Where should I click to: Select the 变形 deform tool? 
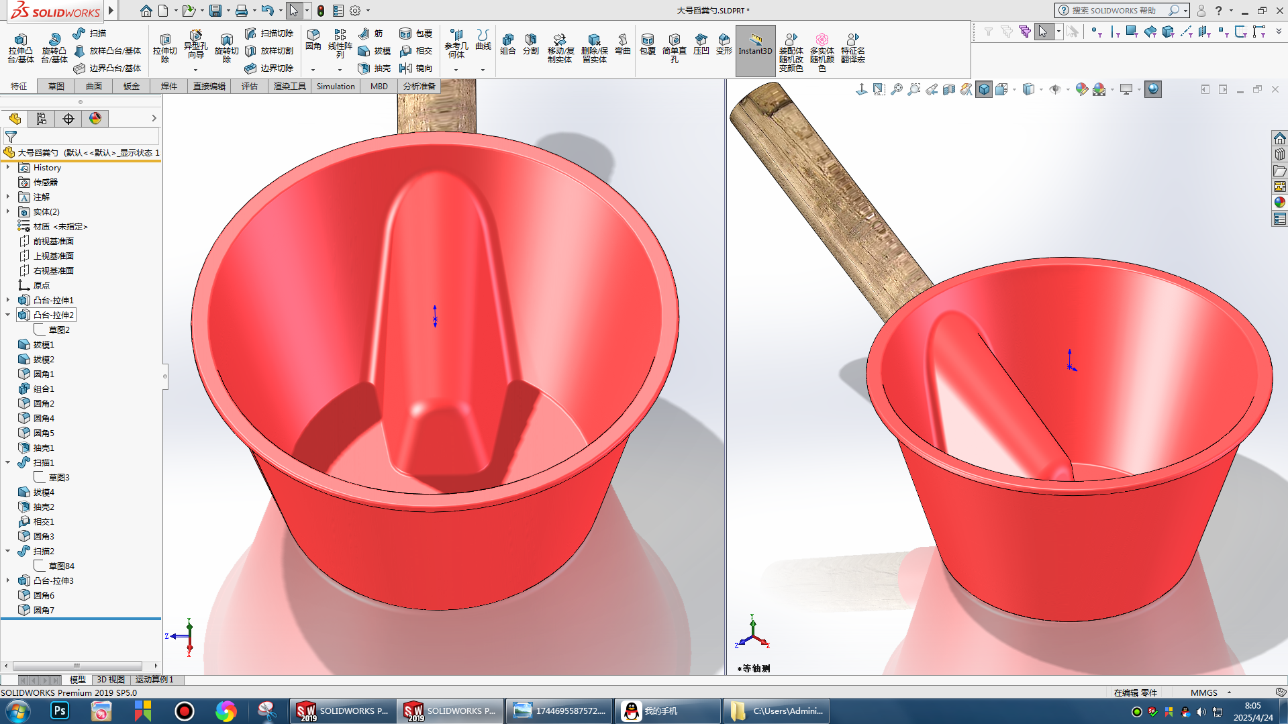(x=724, y=44)
